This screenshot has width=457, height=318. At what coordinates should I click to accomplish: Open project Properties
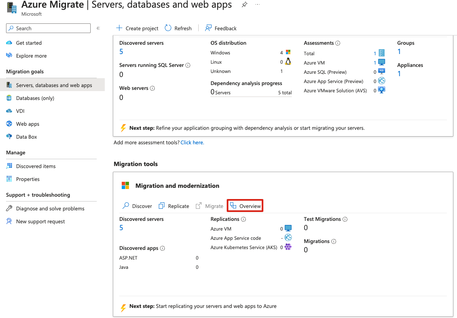coord(28,179)
